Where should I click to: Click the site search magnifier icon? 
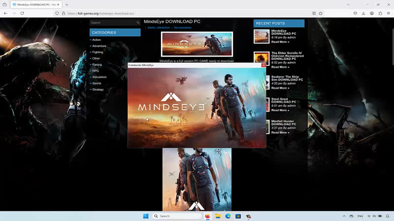[x=138, y=23]
